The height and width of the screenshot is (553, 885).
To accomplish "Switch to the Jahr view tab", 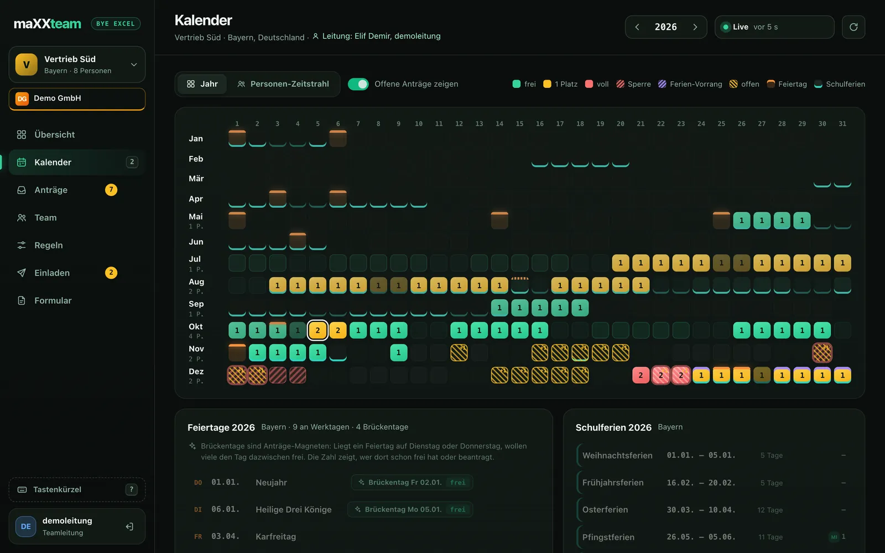I will pos(202,84).
